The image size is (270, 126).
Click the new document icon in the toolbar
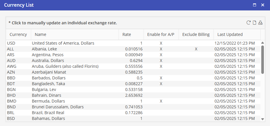[x=254, y=23]
